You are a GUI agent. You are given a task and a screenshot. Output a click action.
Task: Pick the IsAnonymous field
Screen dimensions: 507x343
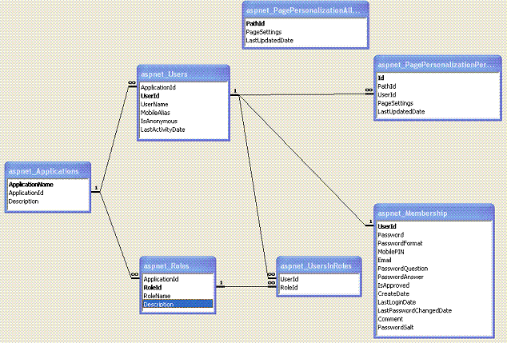(159, 122)
